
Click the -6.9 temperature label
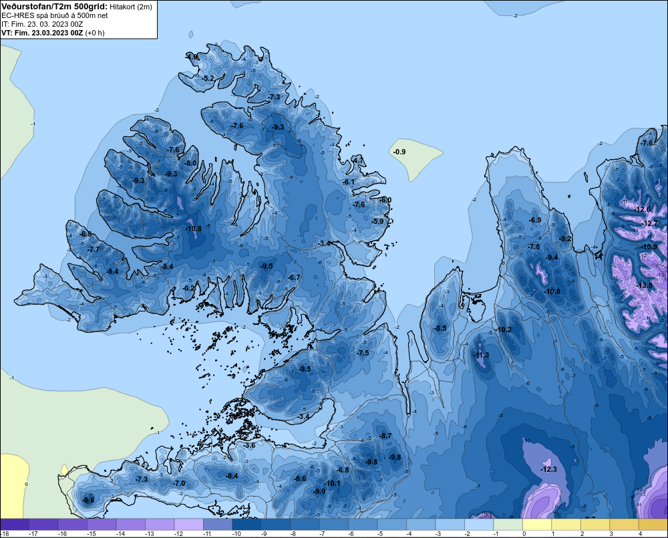[x=535, y=220]
